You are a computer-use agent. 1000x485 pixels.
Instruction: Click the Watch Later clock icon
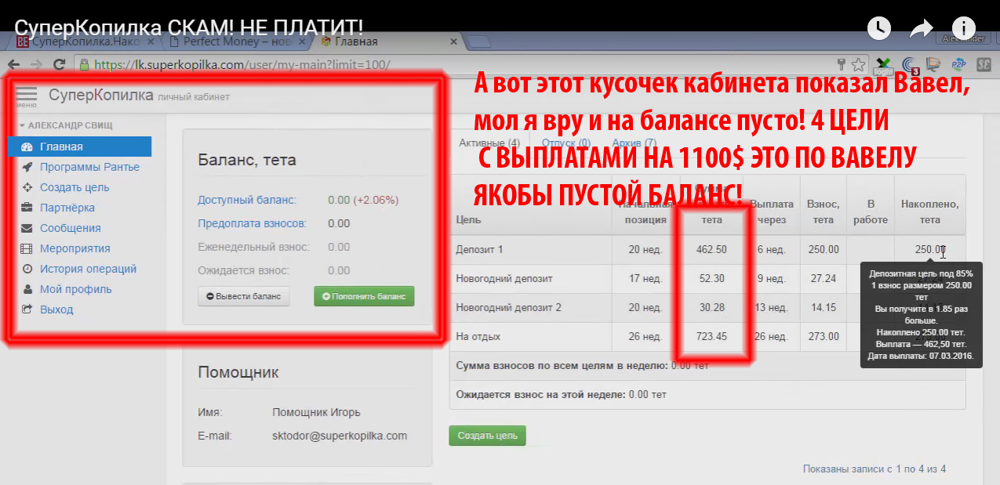pos(879,28)
